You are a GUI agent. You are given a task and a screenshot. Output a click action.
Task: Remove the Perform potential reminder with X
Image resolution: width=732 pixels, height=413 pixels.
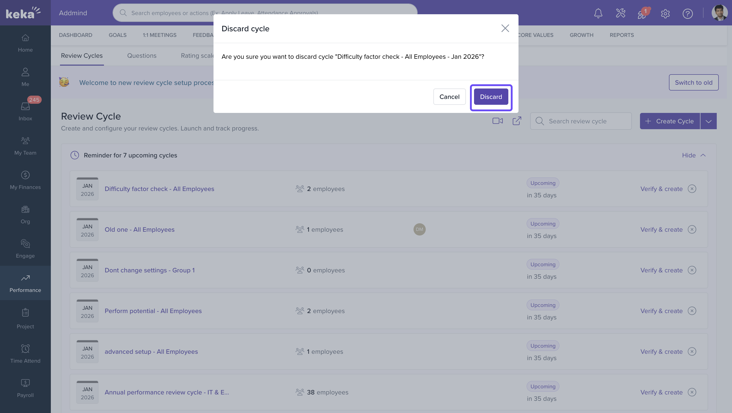click(x=692, y=311)
